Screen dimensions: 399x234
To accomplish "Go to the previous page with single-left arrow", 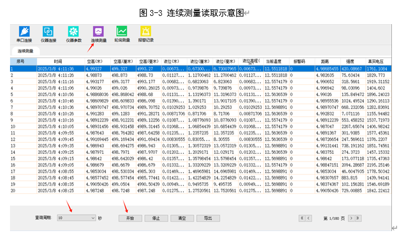I will coord(308,218).
